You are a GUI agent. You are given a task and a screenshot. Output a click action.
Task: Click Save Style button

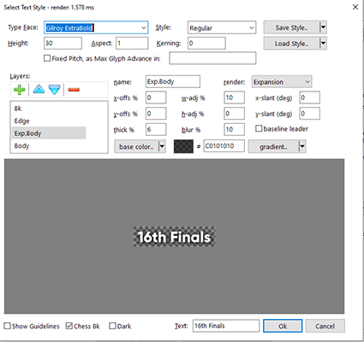(291, 27)
